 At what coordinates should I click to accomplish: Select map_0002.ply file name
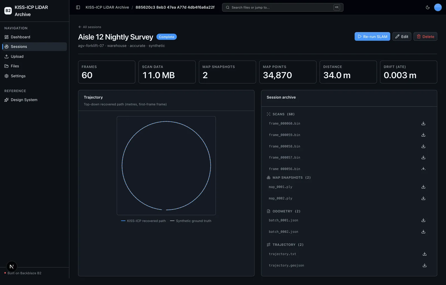[x=280, y=198]
